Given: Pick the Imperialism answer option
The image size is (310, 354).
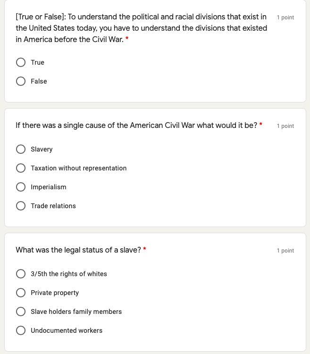Looking at the screenshot, I should pos(21,187).
